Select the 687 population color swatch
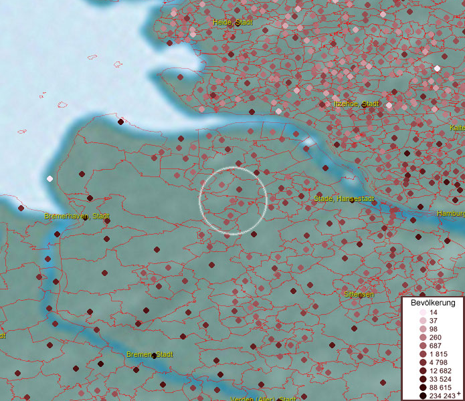 (x=423, y=346)
